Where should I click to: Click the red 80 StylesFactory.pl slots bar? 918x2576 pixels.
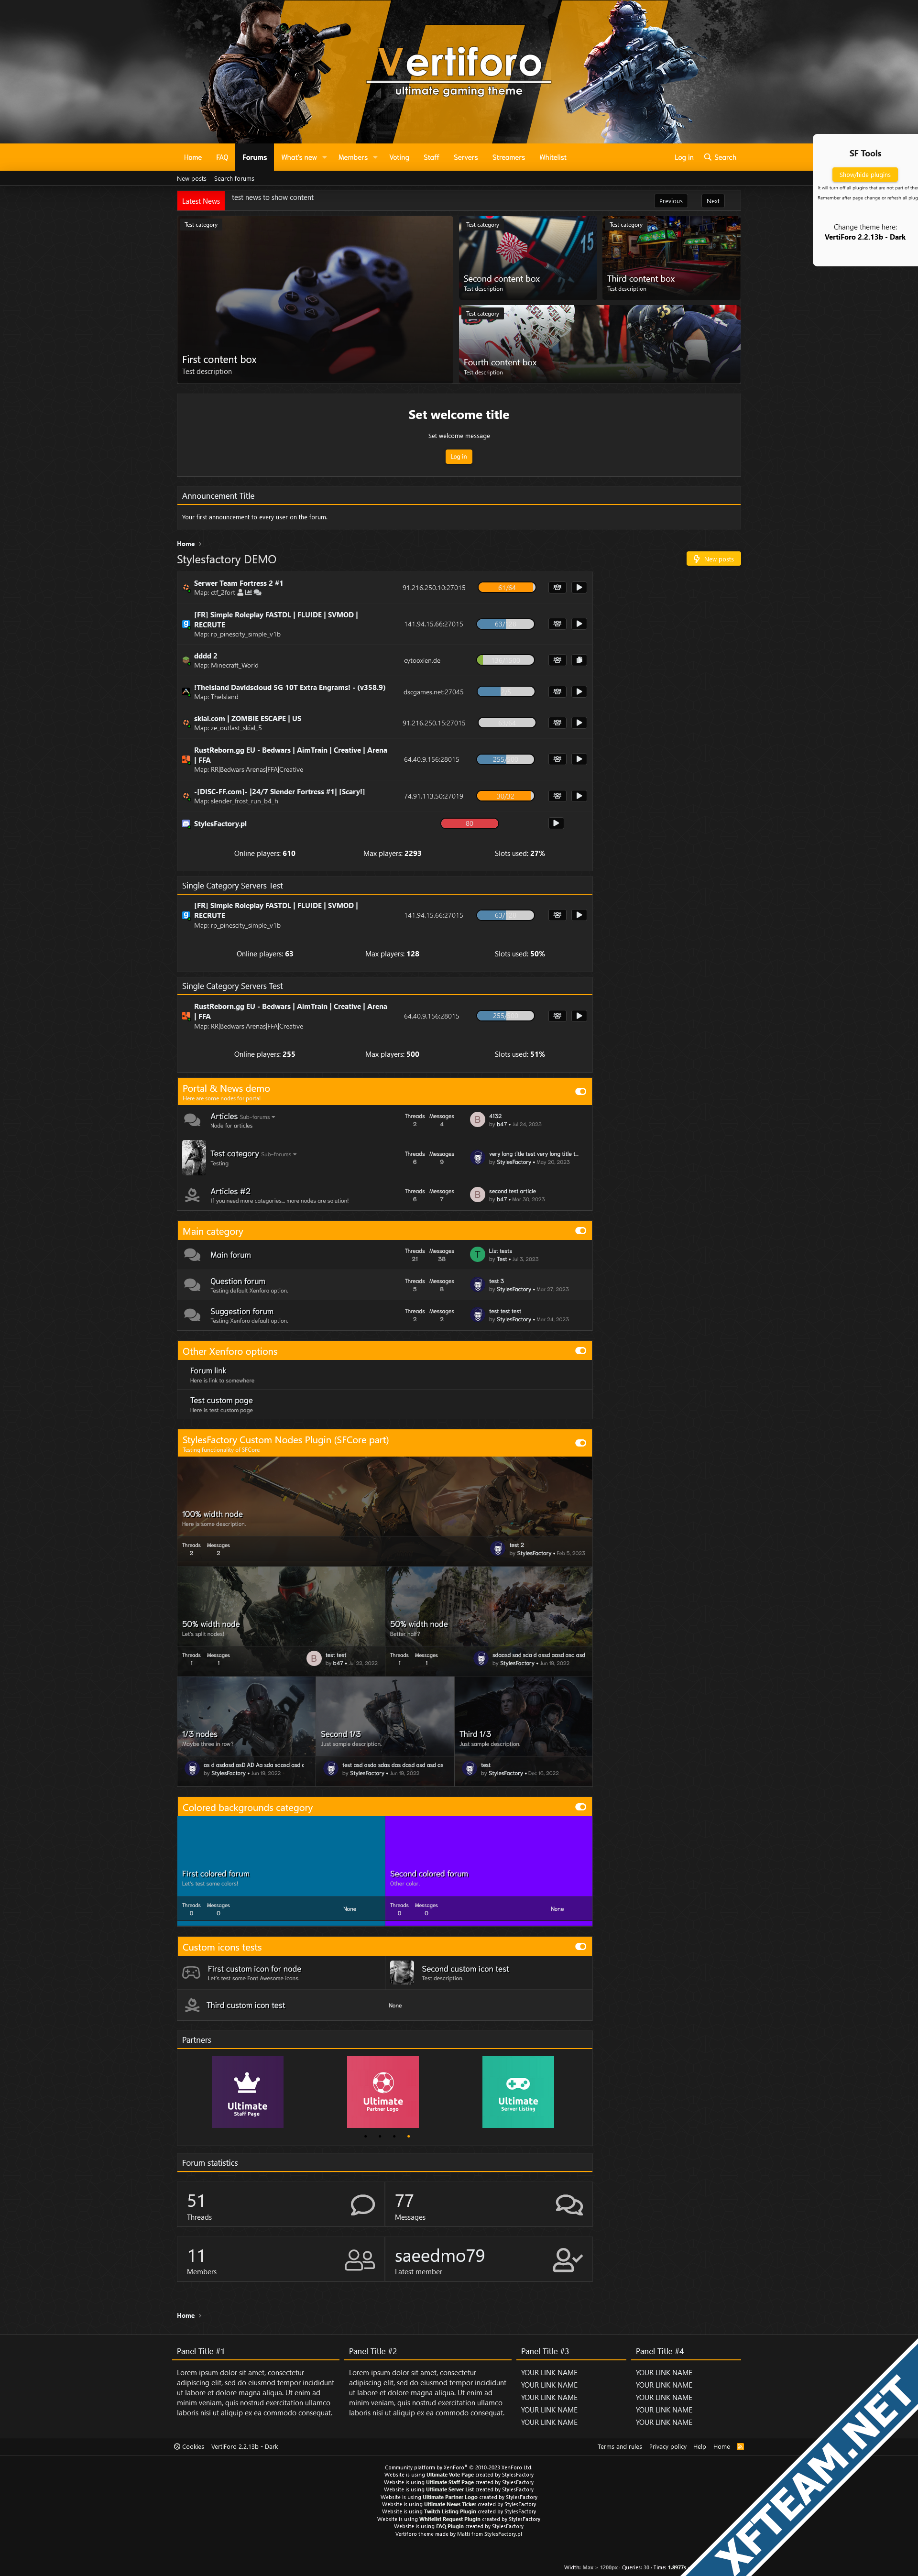pyautogui.click(x=469, y=823)
